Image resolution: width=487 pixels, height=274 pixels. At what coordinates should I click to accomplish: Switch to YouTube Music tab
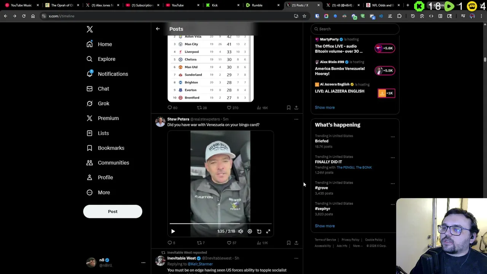21,5
